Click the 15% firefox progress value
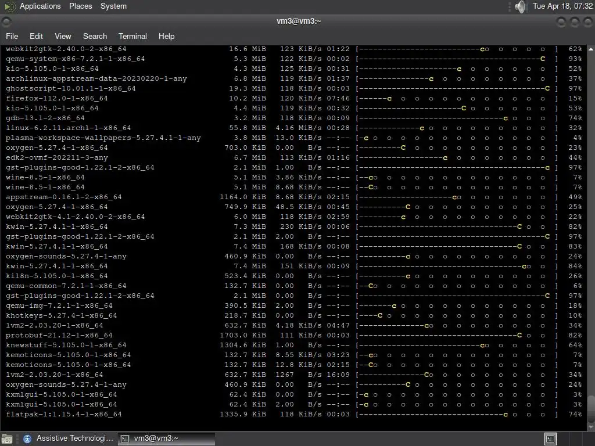Image resolution: width=595 pixels, height=446 pixels. point(575,98)
